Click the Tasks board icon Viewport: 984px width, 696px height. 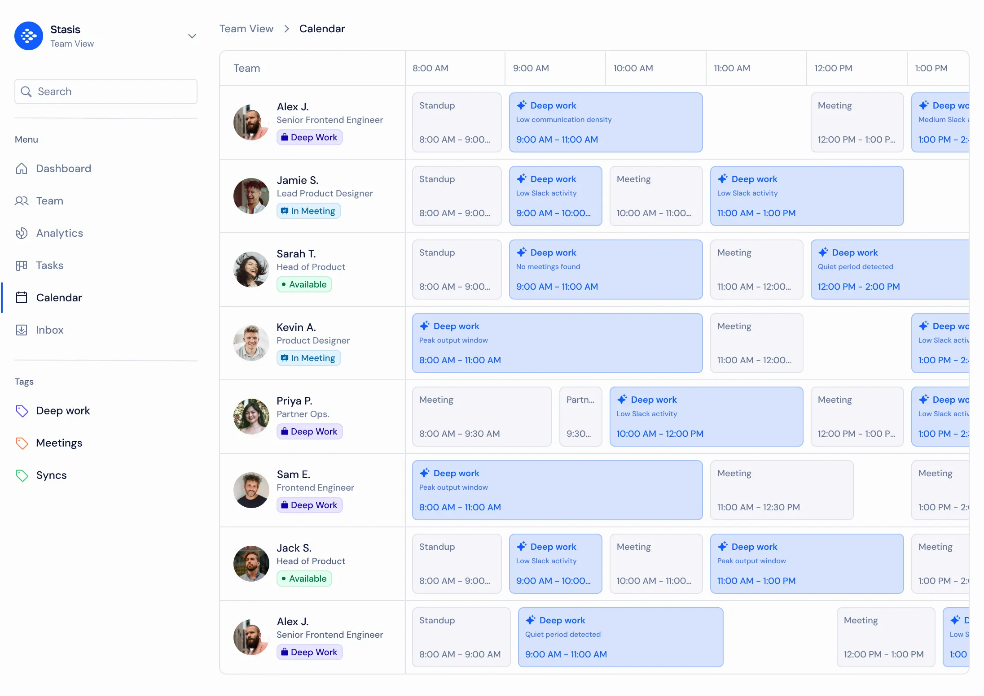point(22,265)
